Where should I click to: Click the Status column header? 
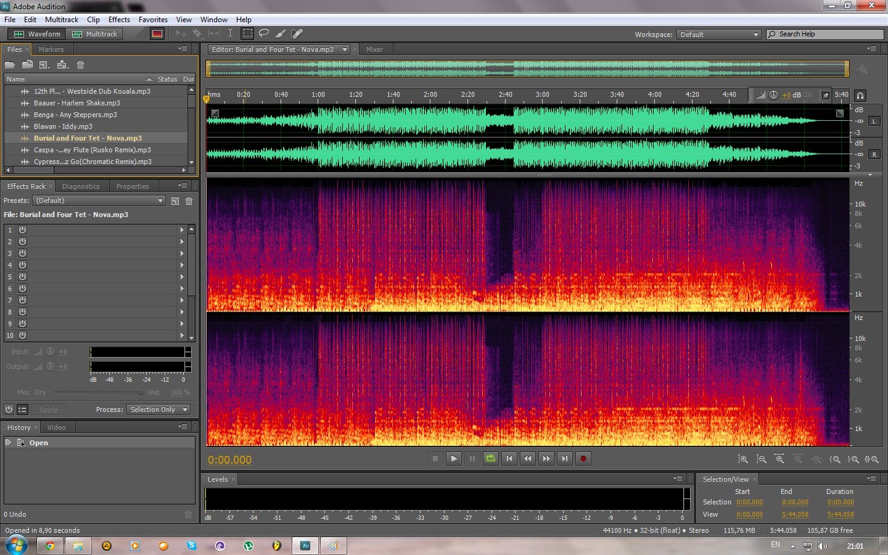click(x=167, y=79)
